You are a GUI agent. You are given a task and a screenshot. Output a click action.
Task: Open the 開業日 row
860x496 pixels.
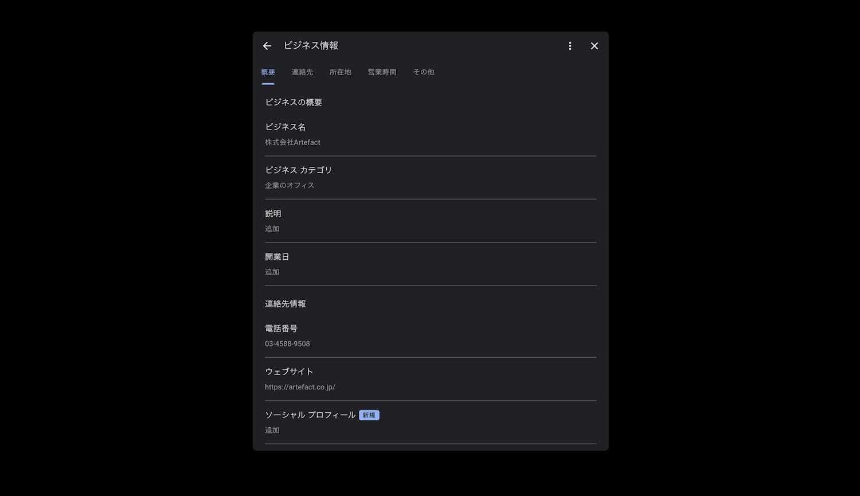[431, 264]
